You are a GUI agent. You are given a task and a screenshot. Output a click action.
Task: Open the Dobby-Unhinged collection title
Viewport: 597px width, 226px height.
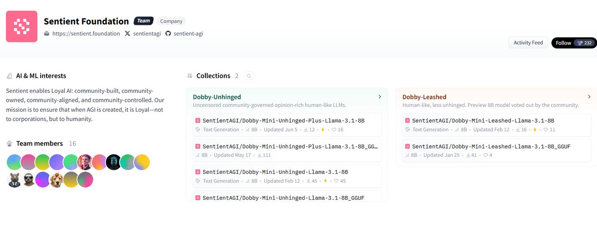(216, 97)
